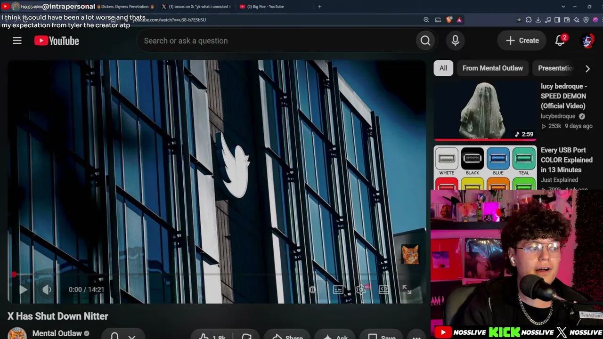Select the Presentations filter chip

(x=555, y=68)
